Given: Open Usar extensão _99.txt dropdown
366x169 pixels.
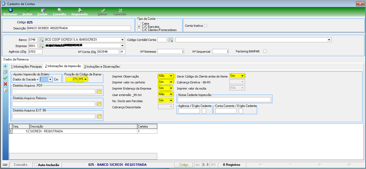Looking at the screenshot, I should pyautogui.click(x=171, y=94).
